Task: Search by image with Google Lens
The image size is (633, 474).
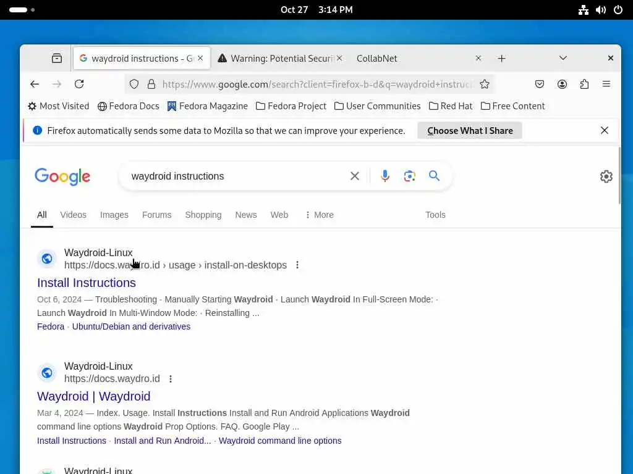Action: 409,176
